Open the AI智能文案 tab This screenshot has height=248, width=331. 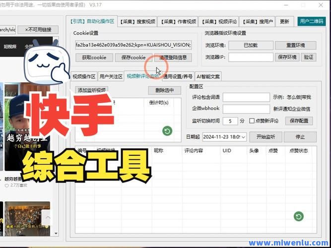coord(208,76)
